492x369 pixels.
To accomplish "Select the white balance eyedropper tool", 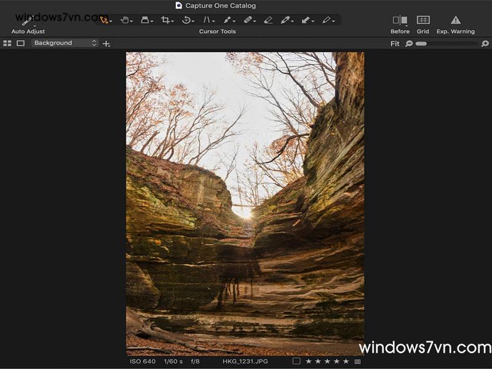I will [285, 20].
